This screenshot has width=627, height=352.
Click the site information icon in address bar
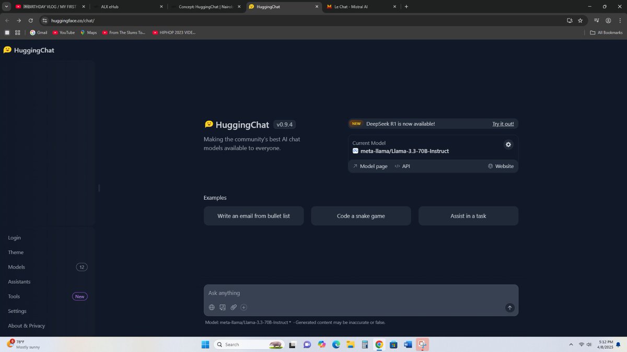pyautogui.click(x=44, y=20)
